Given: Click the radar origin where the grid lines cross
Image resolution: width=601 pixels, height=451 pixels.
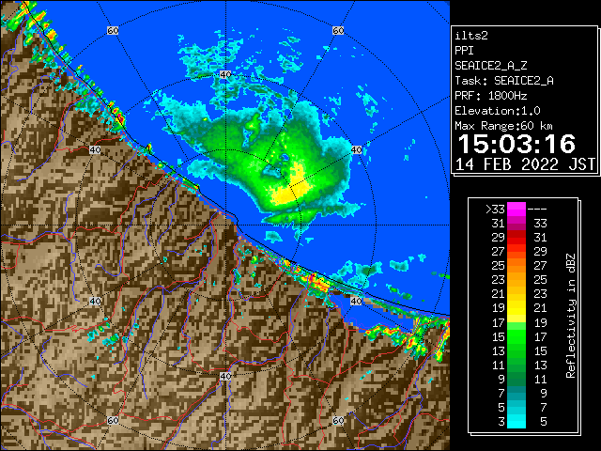Looking at the screenshot, I should (x=225, y=225).
